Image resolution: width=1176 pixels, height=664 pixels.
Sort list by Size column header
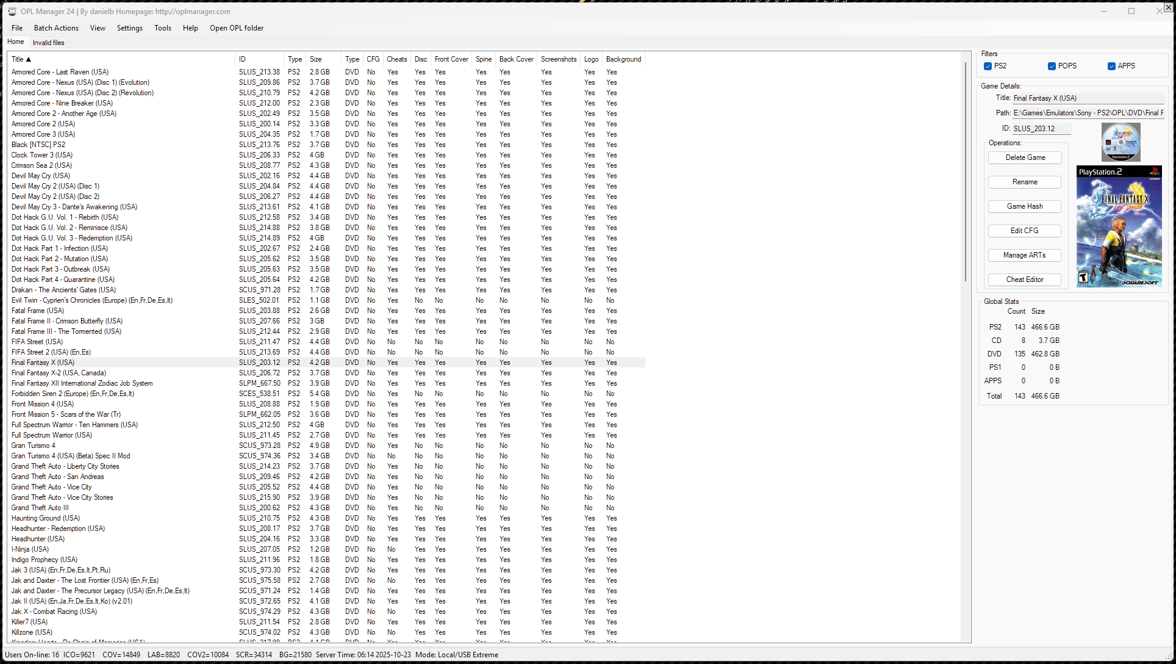click(x=316, y=59)
